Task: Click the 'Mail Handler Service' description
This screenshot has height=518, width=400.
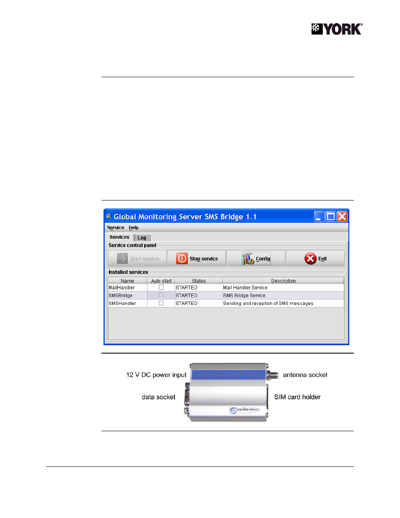Action: coord(245,288)
